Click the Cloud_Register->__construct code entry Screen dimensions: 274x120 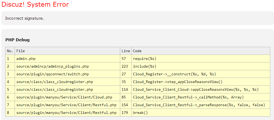pos(174,74)
